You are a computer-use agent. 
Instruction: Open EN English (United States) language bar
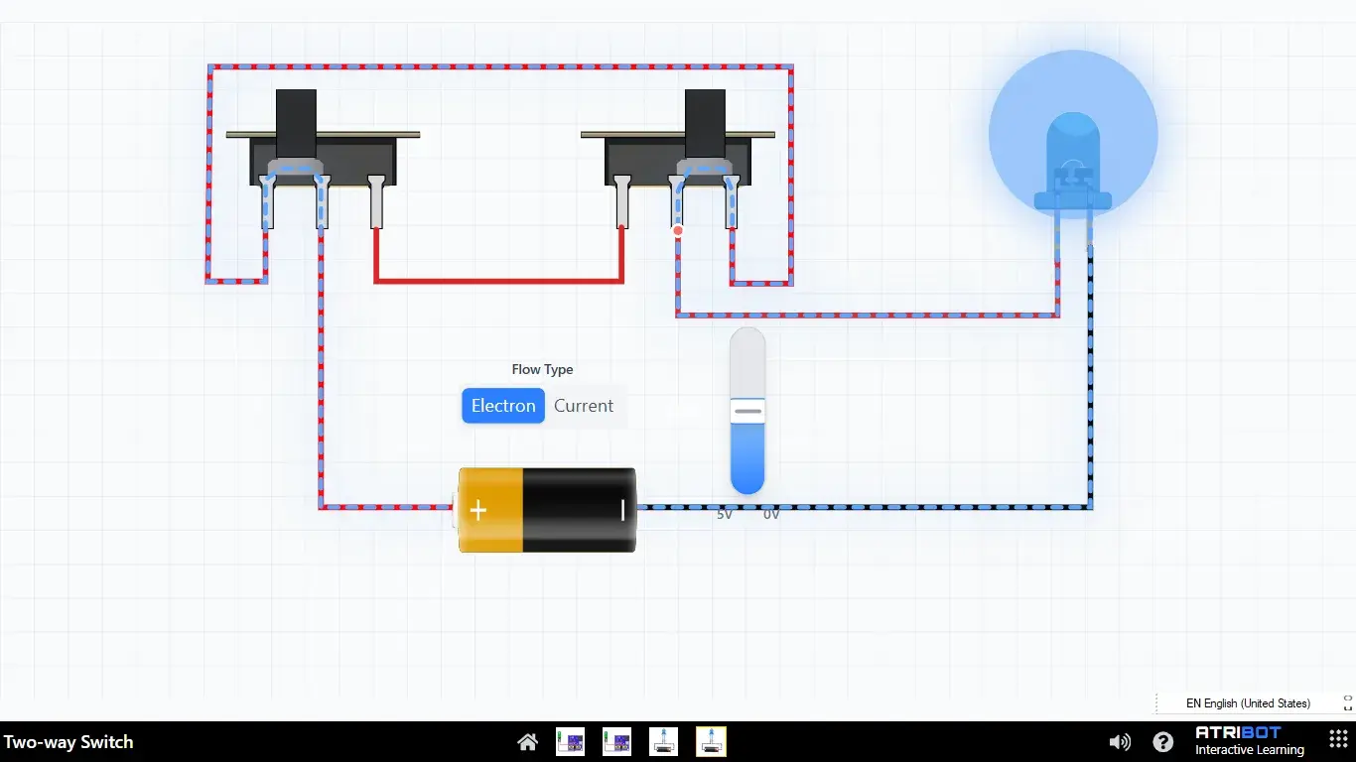pos(1248,703)
